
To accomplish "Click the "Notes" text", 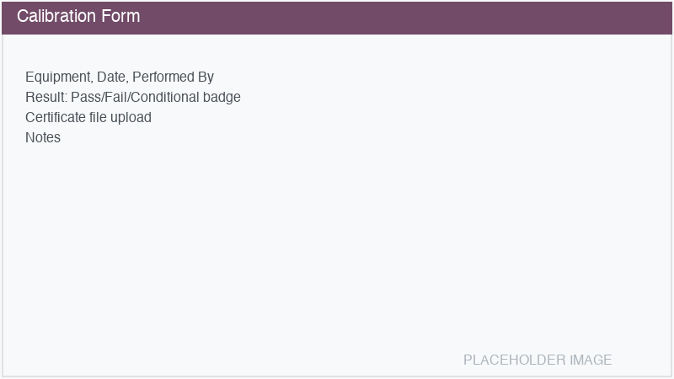I will 43,137.
